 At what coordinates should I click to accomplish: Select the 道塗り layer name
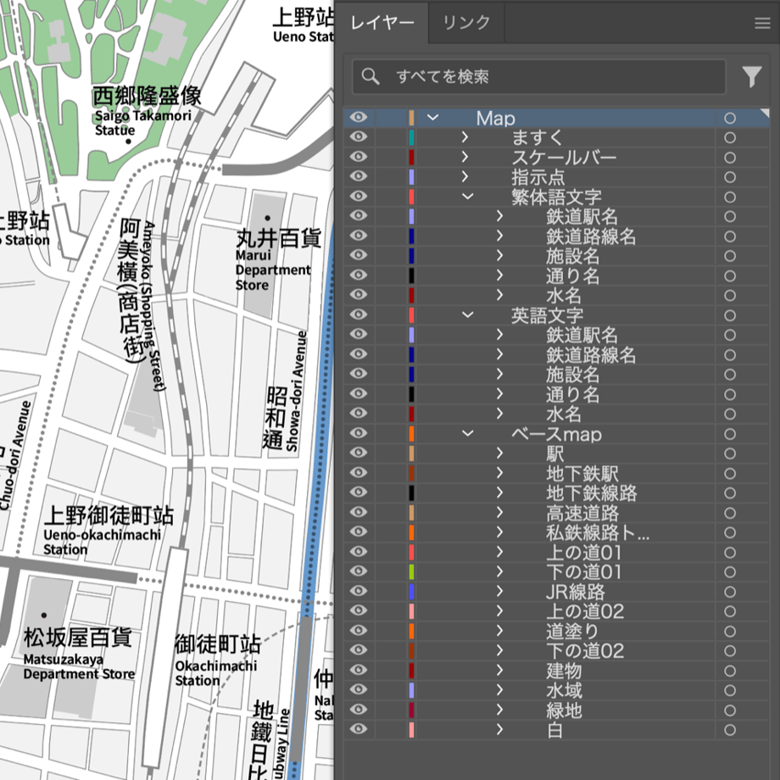(572, 632)
